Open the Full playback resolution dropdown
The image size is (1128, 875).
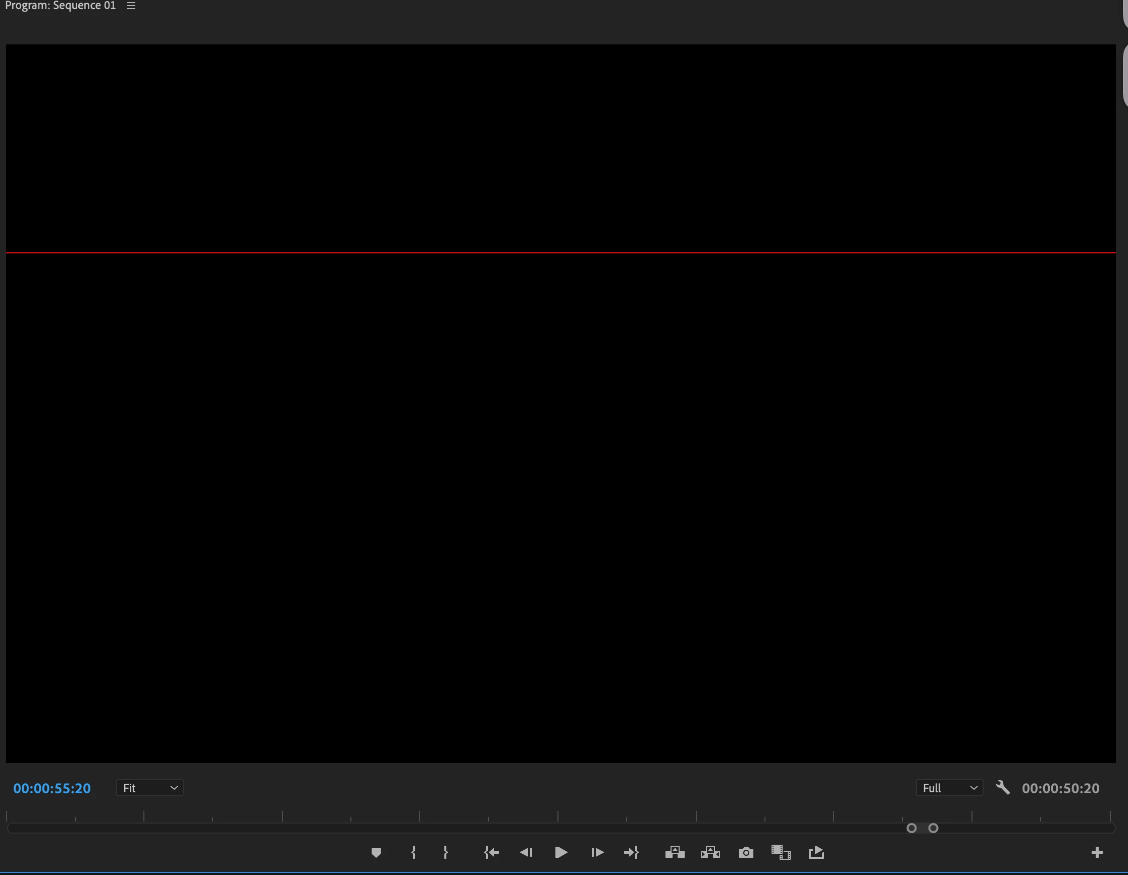coord(949,788)
